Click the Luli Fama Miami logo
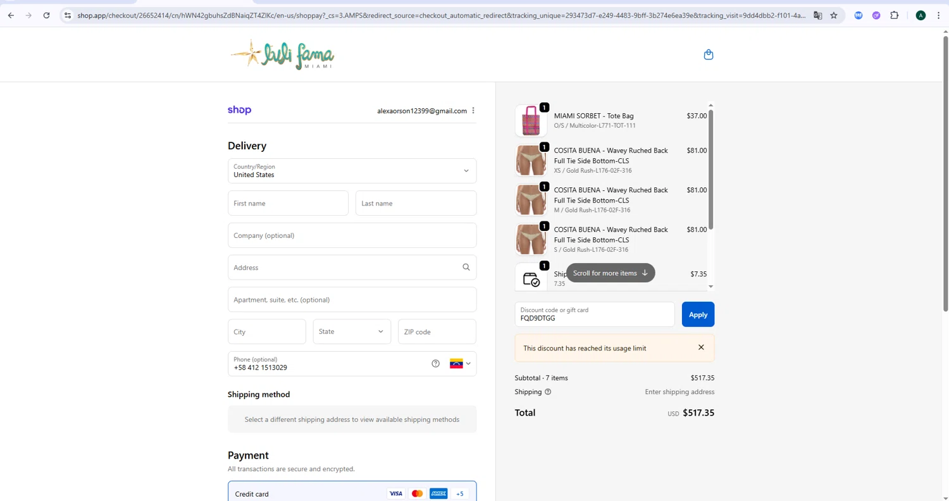This screenshot has width=949, height=501. click(282, 54)
